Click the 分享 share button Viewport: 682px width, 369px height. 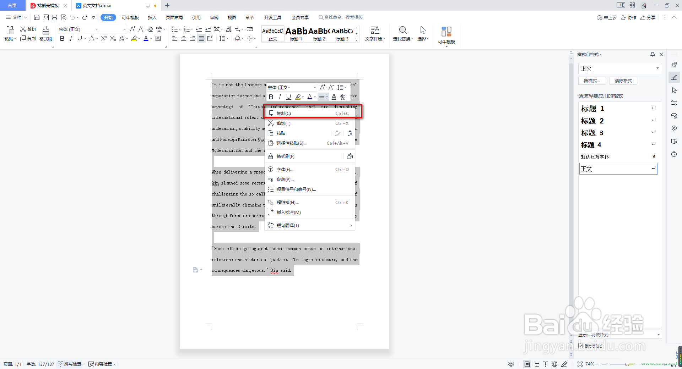[648, 17]
